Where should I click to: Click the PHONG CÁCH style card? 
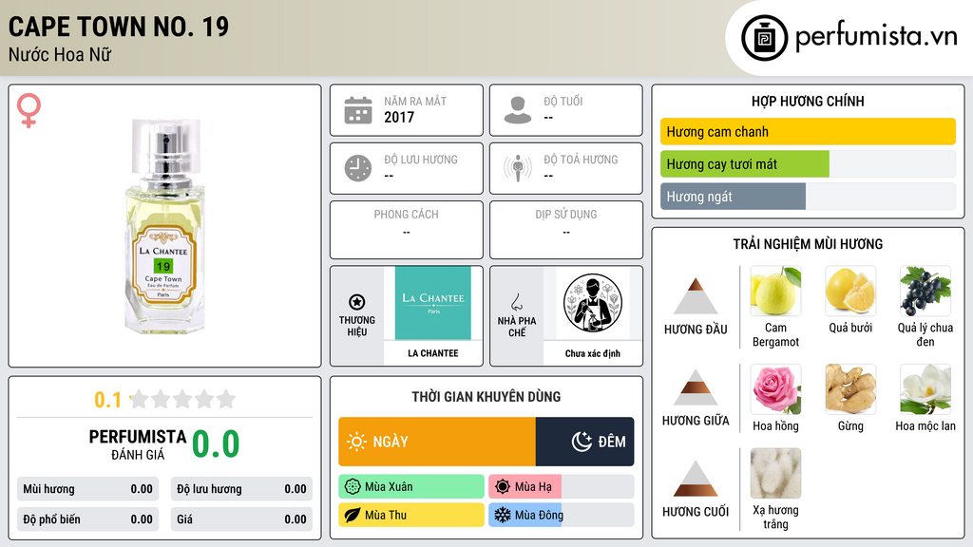click(x=407, y=230)
